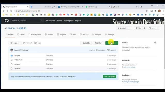
Task: Open the TLS bookmarks folder
Action: coord(13,15)
